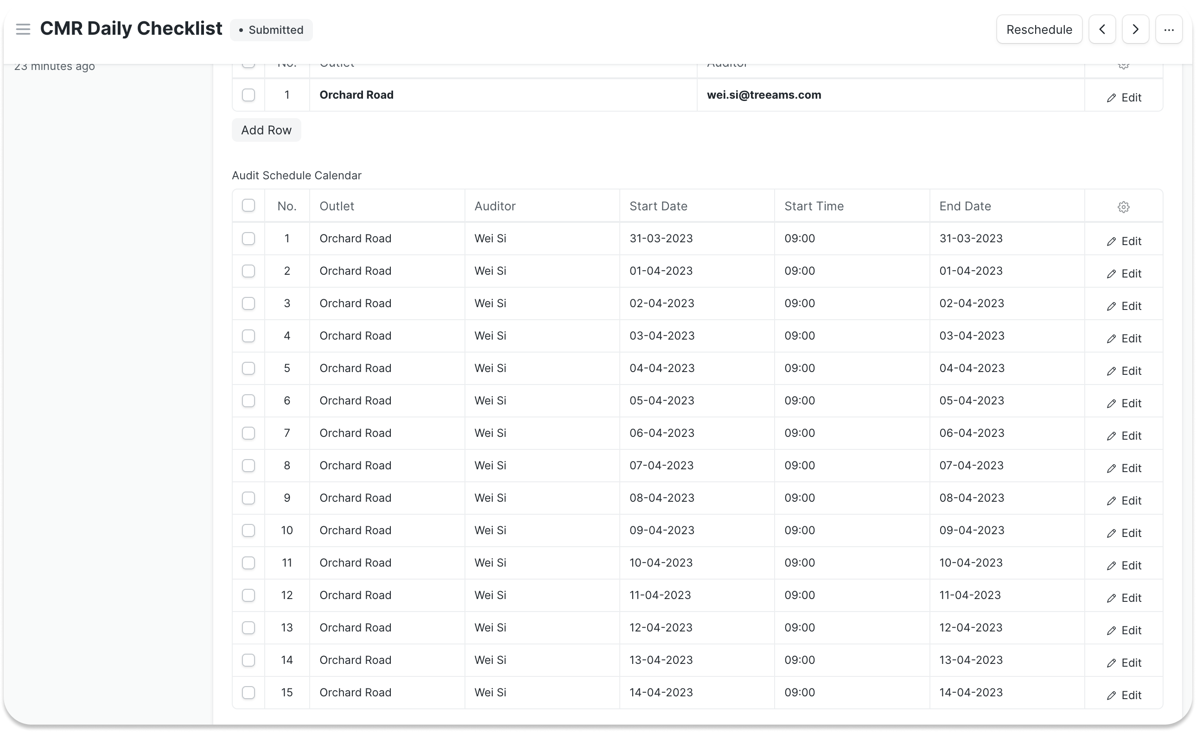Viewport: 1196px width, 732px height.
Task: Select checkbox of schedule row number 6
Action: tap(248, 401)
